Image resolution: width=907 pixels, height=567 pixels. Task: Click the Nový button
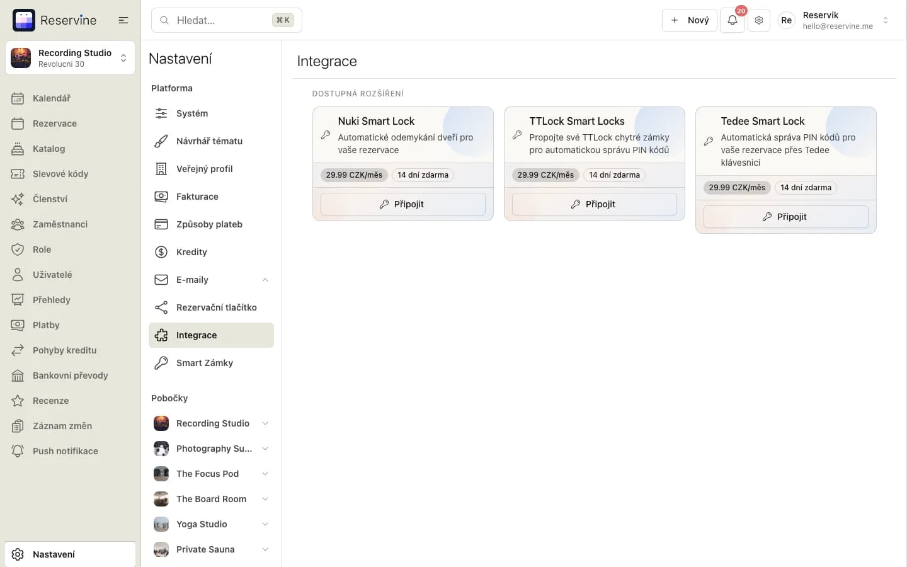click(x=690, y=20)
